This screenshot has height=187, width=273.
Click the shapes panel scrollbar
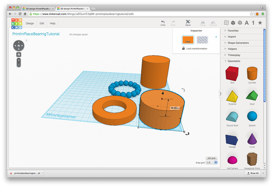264,65
